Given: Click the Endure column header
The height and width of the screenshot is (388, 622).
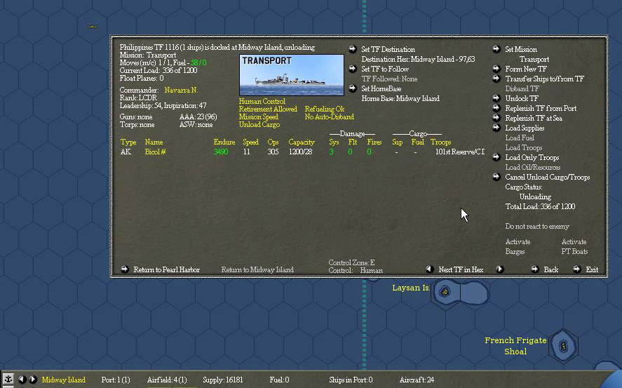Looking at the screenshot, I should (x=224, y=142).
